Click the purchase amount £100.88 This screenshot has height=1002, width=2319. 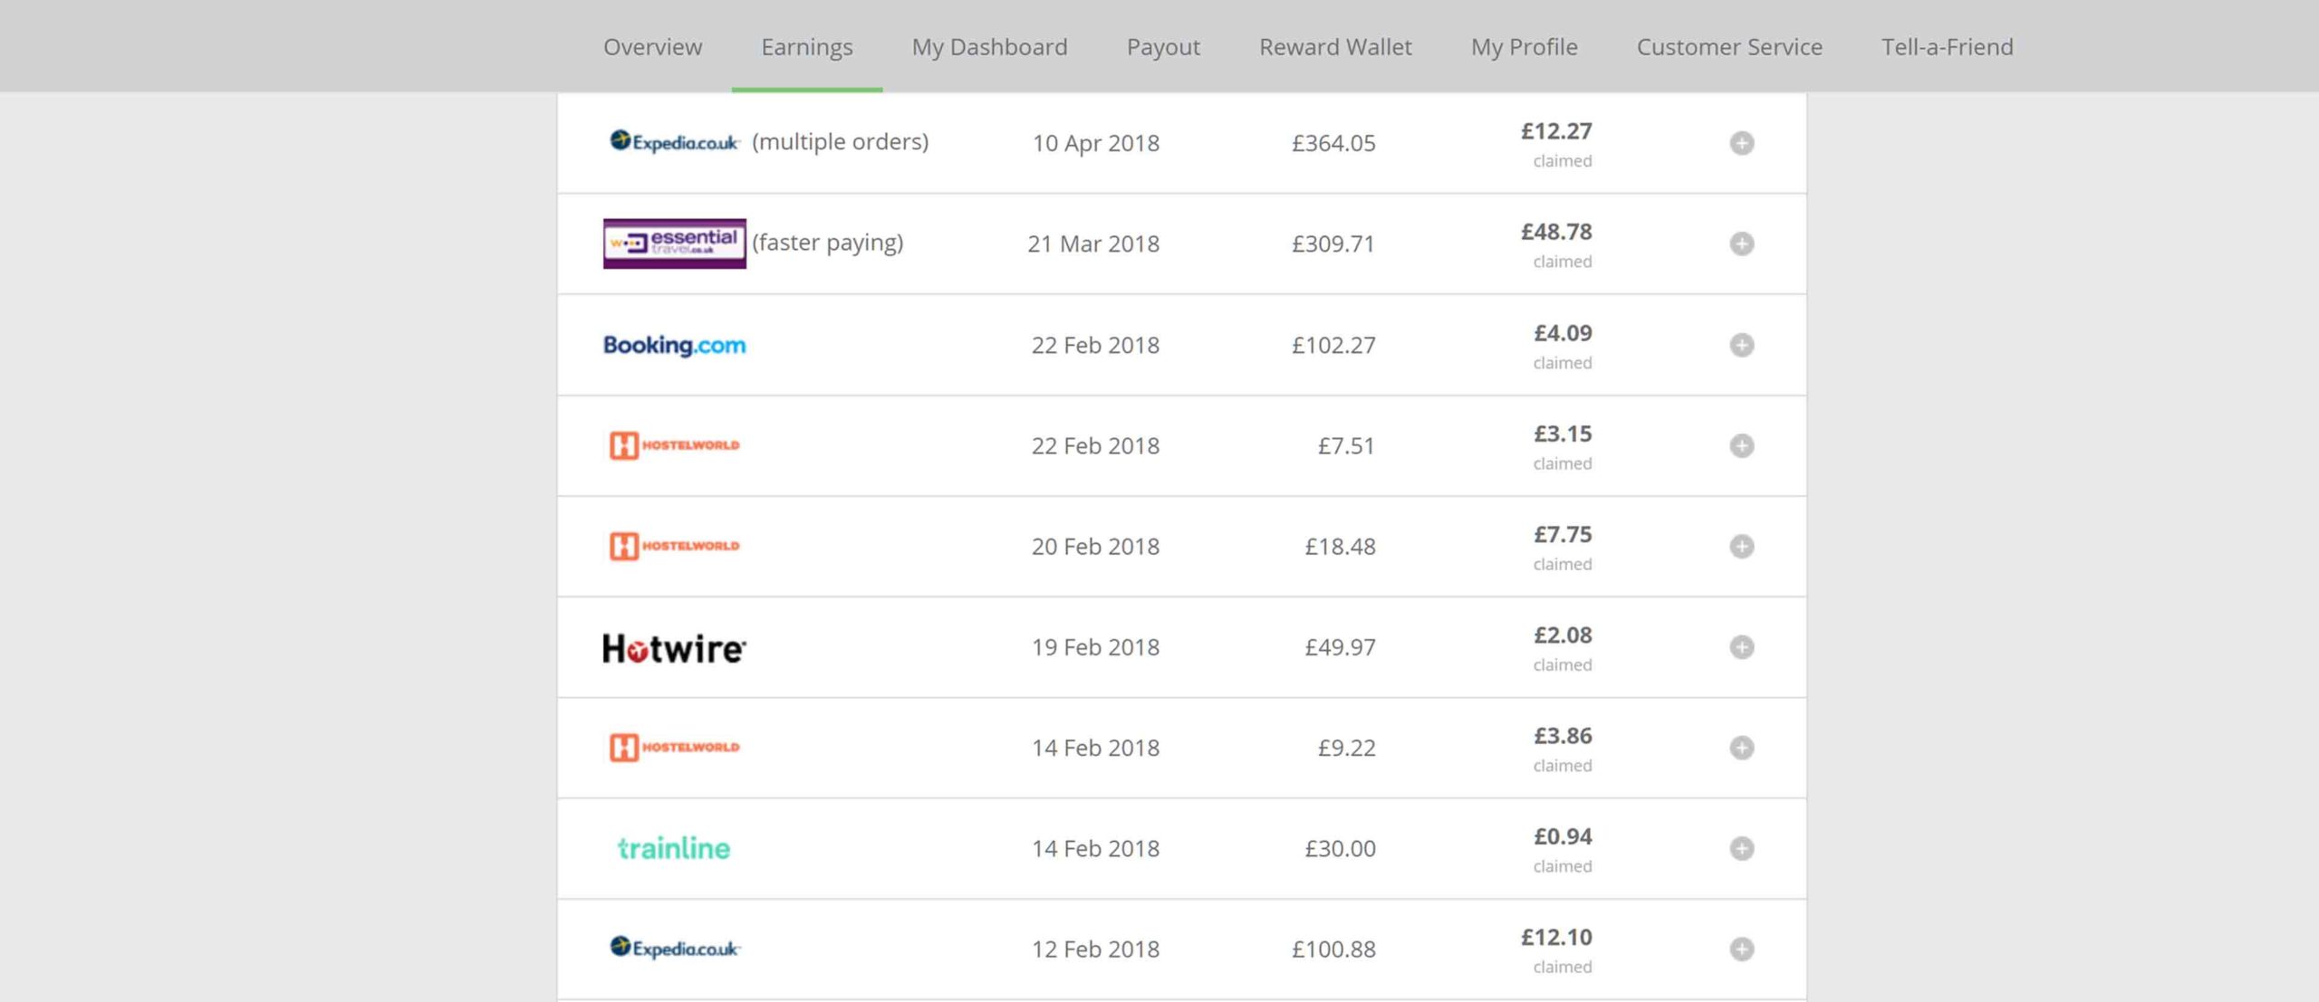point(1333,949)
